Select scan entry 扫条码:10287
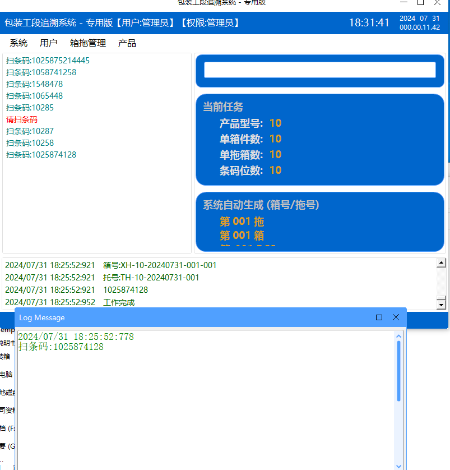The image size is (450, 470). coord(30,131)
